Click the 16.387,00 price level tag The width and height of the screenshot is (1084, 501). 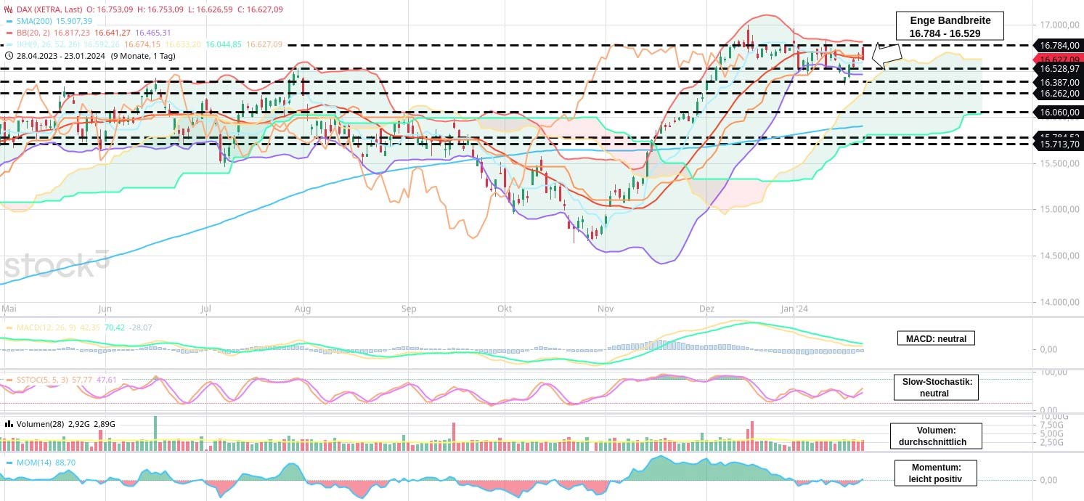coord(1060,82)
